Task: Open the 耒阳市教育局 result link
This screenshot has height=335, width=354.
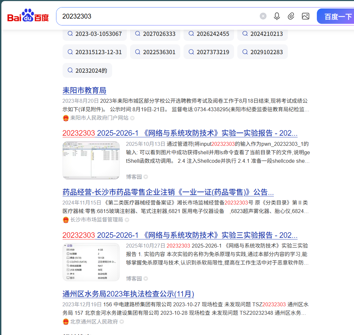Action: (x=84, y=90)
